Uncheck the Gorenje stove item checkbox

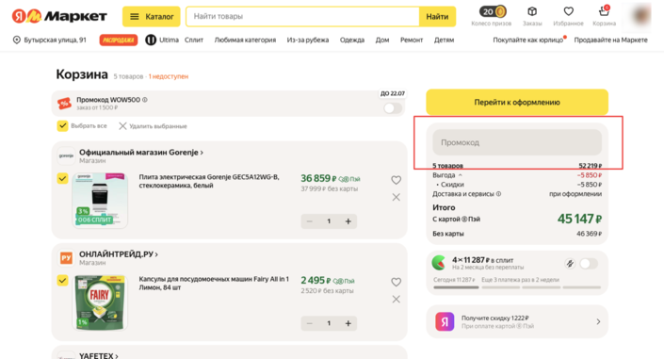point(62,178)
